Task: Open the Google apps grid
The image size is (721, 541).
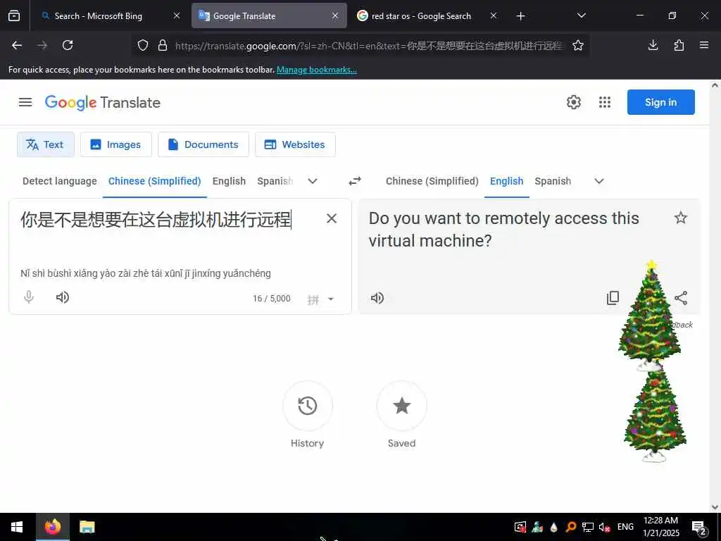Action: 605,102
